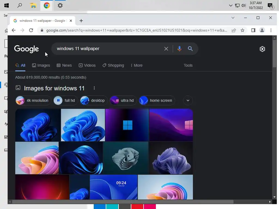
Task: Switch to the Images tab
Action: coord(41,65)
